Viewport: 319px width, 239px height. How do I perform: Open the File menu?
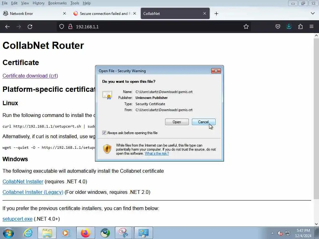click(4, 3)
